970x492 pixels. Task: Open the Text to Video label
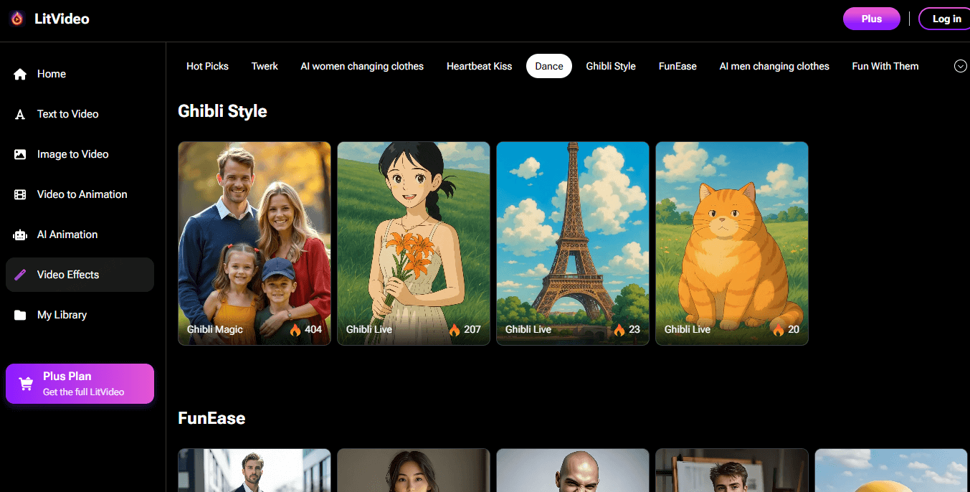pos(68,114)
